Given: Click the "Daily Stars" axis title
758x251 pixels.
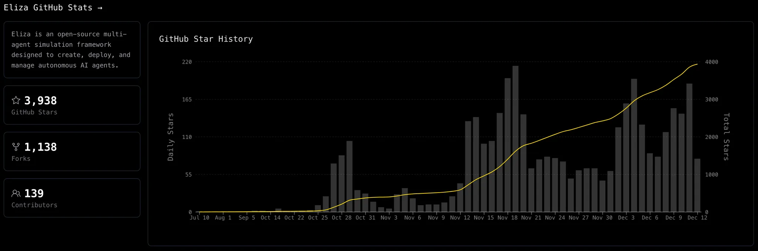Looking at the screenshot, I should point(171,137).
